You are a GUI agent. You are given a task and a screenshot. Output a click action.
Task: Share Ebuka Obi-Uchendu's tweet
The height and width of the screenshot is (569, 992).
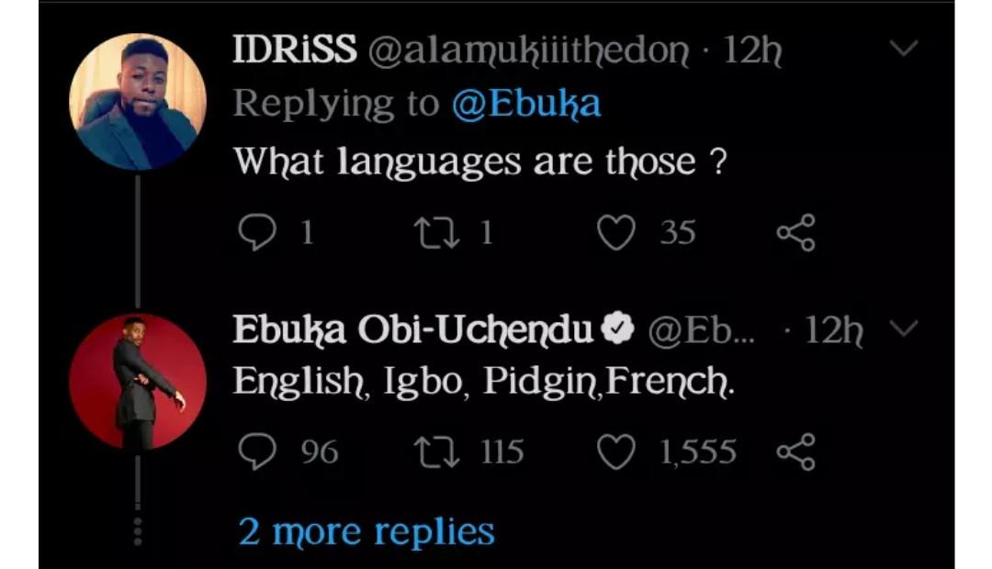pyautogui.click(x=795, y=452)
